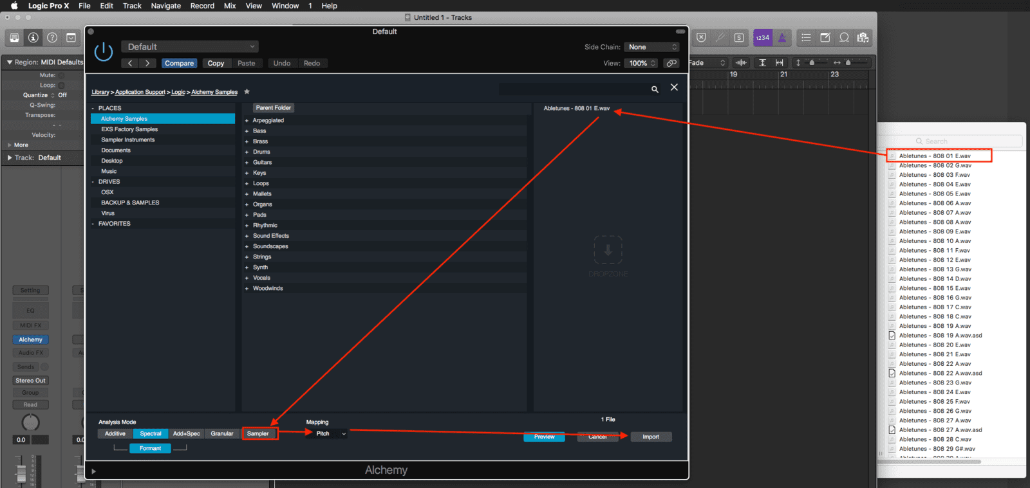Image resolution: width=1030 pixels, height=488 pixels.
Task: Toggle the Alchemy plugin power button
Action: click(103, 51)
